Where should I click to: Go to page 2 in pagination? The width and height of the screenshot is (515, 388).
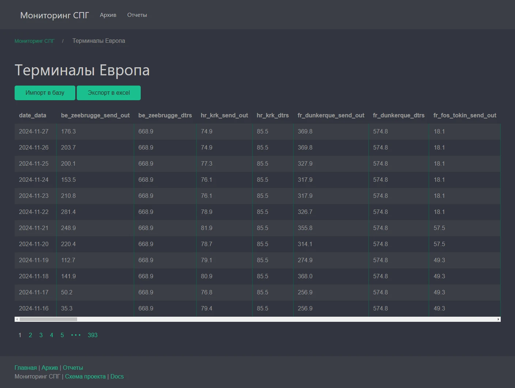(x=30, y=335)
